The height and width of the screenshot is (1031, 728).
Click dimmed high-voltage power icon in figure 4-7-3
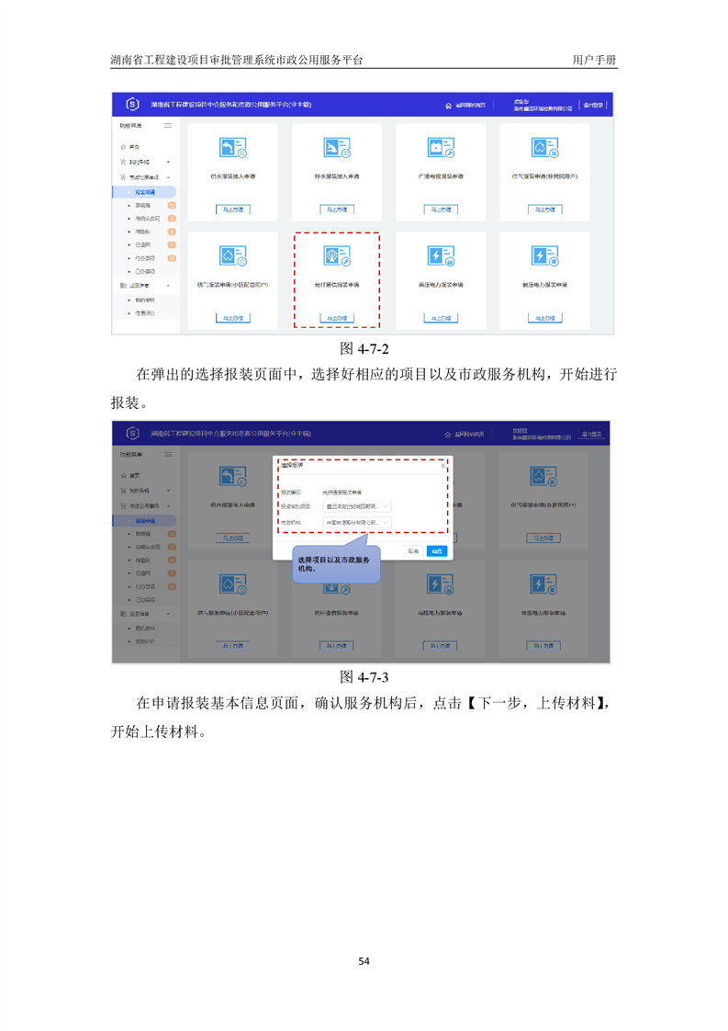point(441,583)
